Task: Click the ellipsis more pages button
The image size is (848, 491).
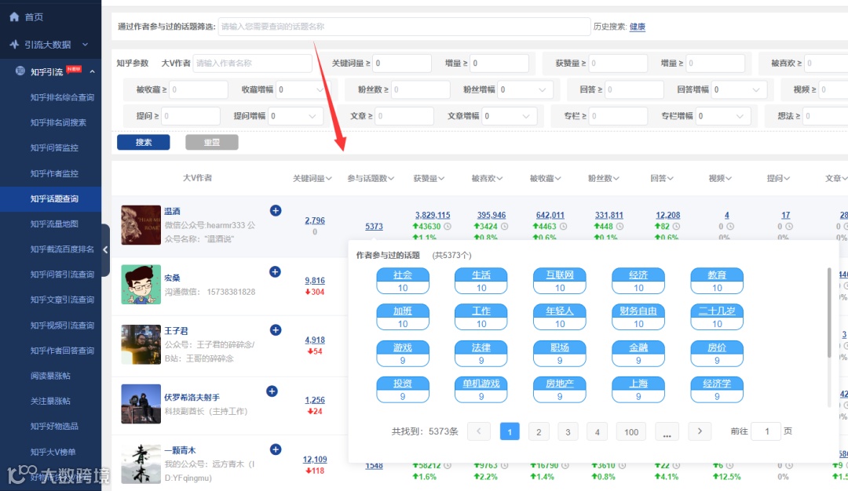Action: (x=667, y=431)
